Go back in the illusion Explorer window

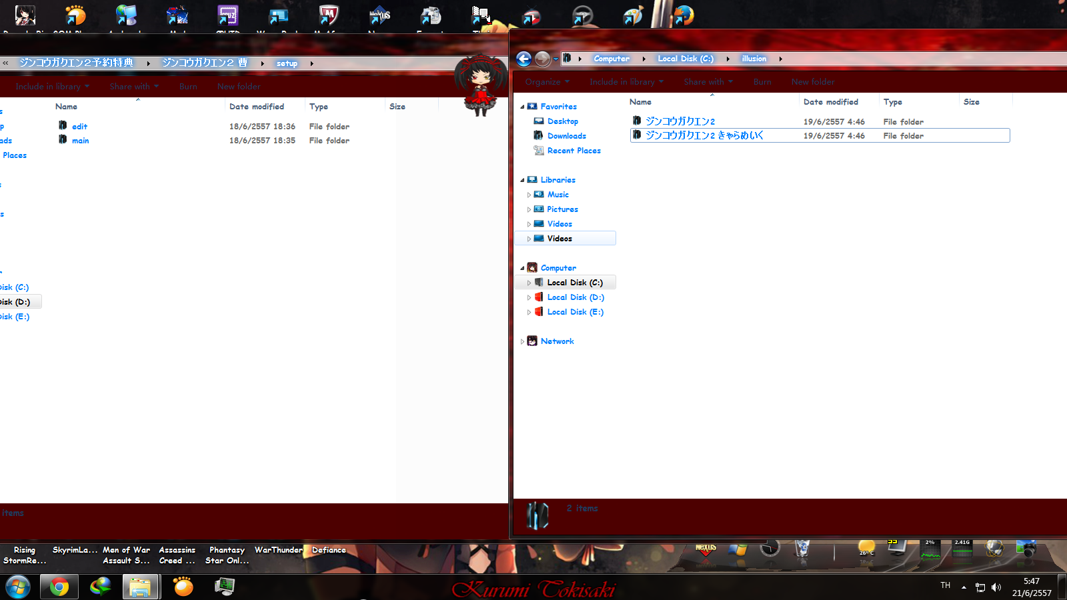(x=524, y=59)
